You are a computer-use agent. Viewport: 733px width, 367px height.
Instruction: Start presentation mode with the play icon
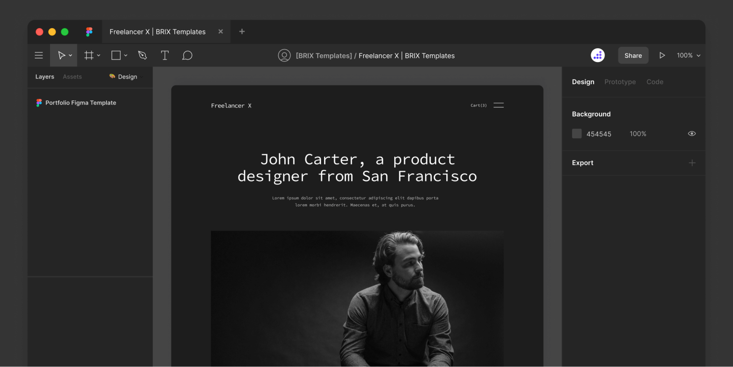click(x=662, y=55)
